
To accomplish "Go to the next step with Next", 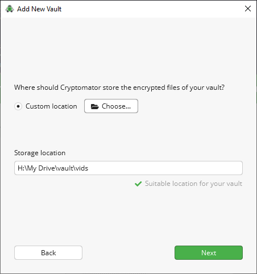I will click(209, 253).
